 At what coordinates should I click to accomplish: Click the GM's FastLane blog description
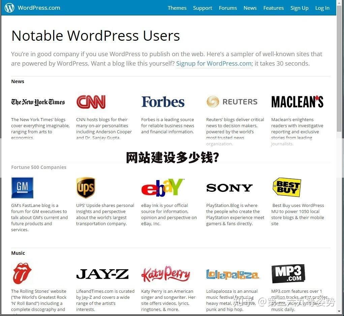tap(39, 217)
